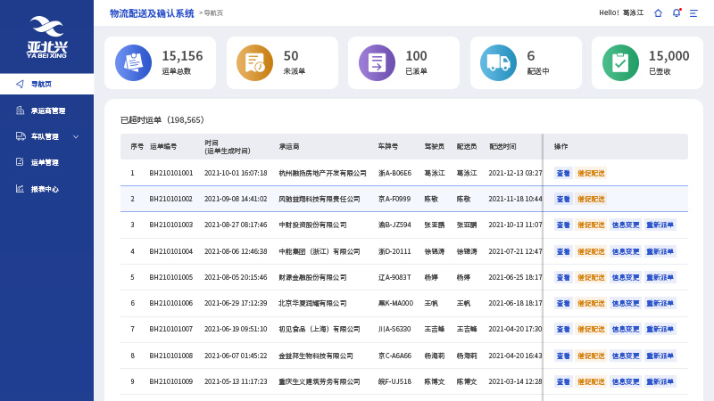
Task: Click 信息变更 for order BH210101005
Action: [626, 277]
